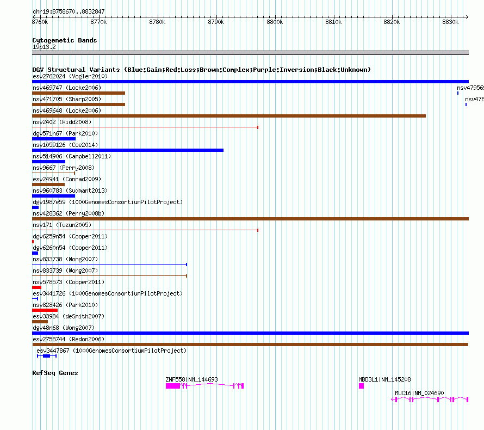Viewport: 484px width, 430px height.
Task: Click the blue line glyph for nsv833738
Action: click(x=109, y=265)
